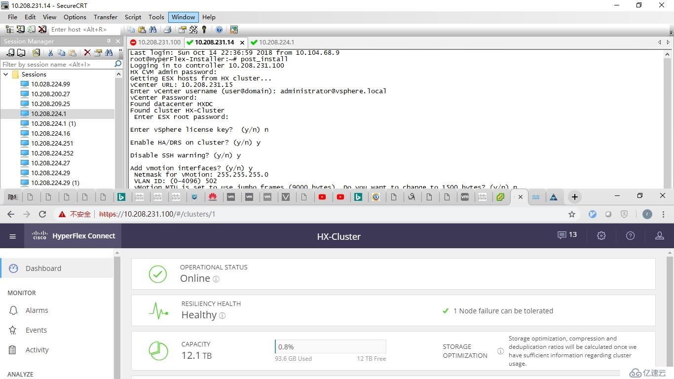Open the Window menu
The image size is (674, 379).
pyautogui.click(x=183, y=17)
